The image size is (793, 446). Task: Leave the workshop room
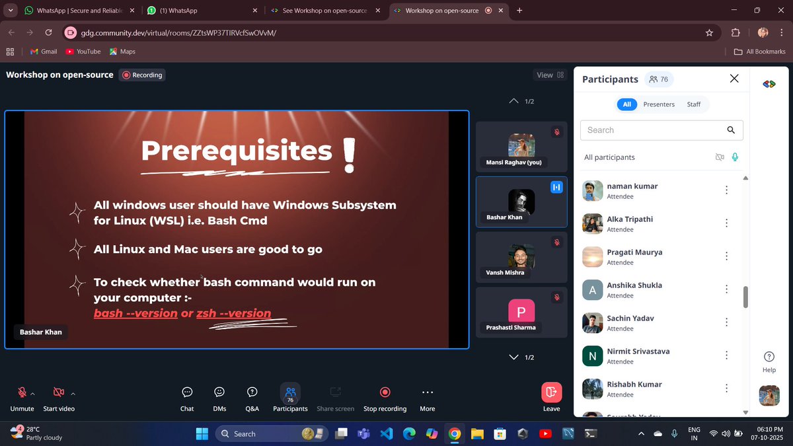551,398
